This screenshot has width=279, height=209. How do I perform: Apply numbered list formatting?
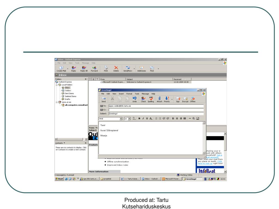pos(156,119)
